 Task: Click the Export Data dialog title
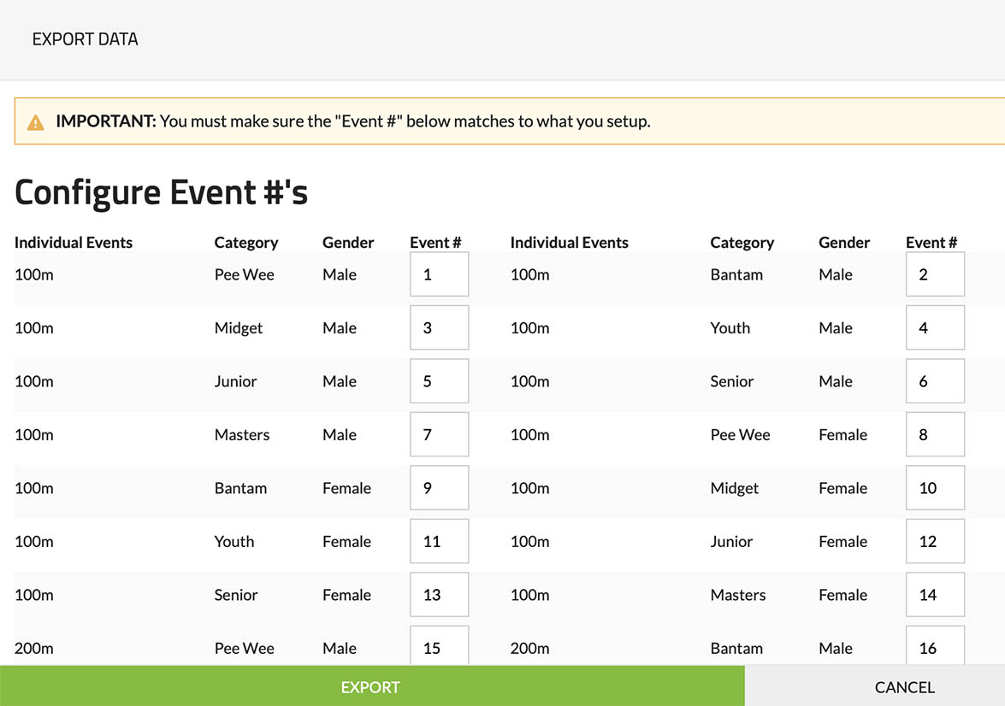click(x=85, y=39)
